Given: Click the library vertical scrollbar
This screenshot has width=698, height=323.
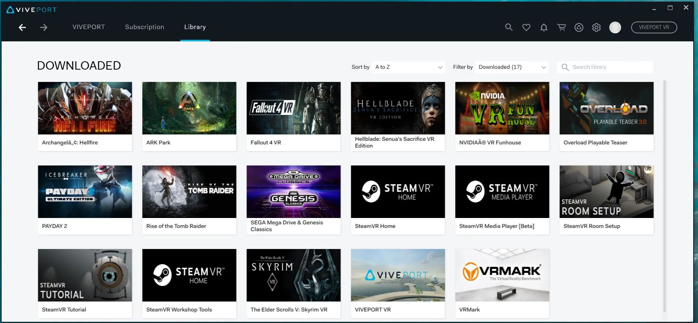Looking at the screenshot, I should coord(665,197).
